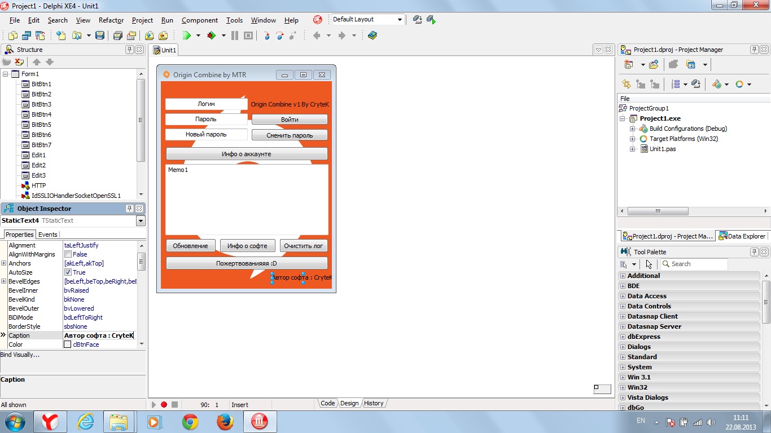The height and width of the screenshot is (433, 771).
Task: Toggle the AutoSize checkbox
Action: (68, 272)
